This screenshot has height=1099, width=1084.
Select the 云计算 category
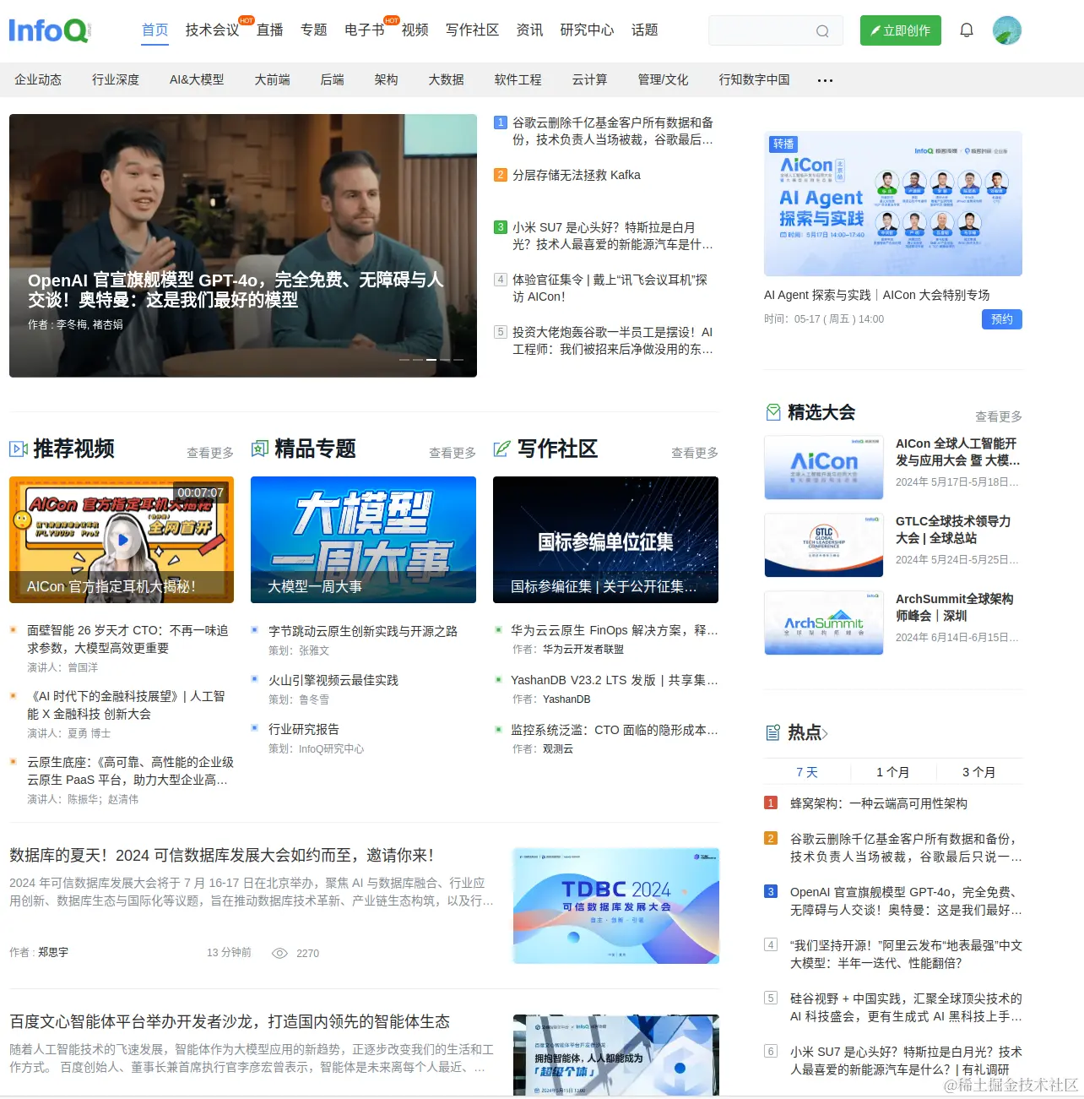[590, 79]
